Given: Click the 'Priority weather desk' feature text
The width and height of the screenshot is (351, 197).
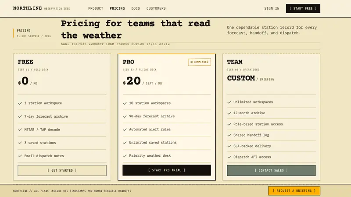Looking at the screenshot, I should (x=150, y=156).
